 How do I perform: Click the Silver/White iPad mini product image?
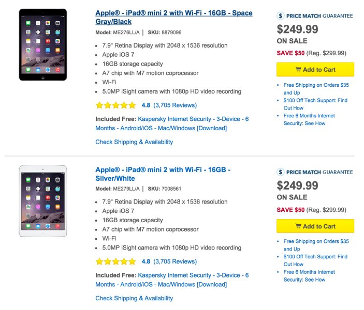(43, 201)
